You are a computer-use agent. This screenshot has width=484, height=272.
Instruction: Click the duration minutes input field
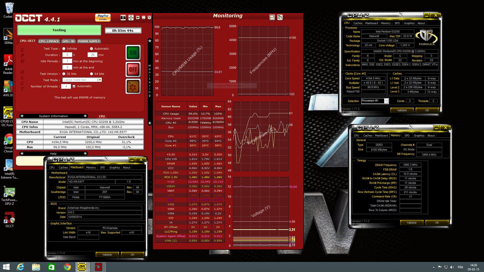pyautogui.click(x=93, y=55)
